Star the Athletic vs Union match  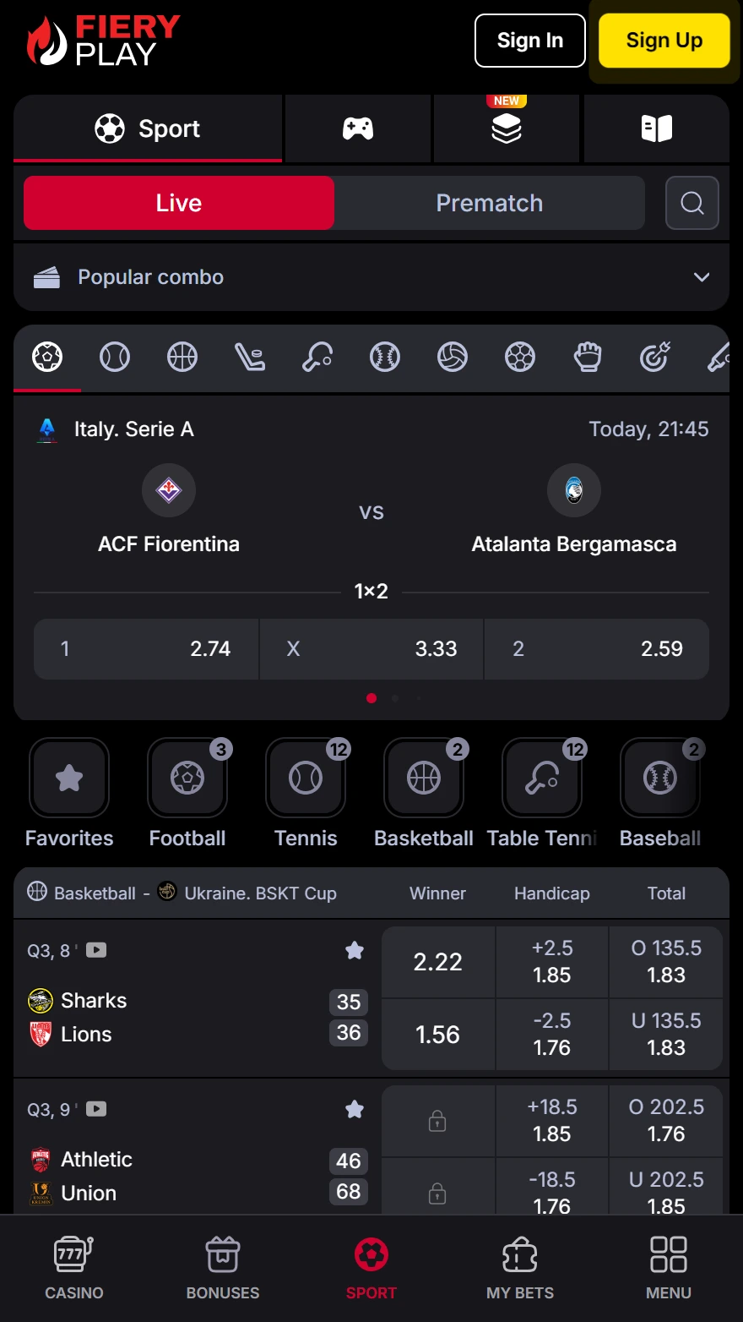355,1110
